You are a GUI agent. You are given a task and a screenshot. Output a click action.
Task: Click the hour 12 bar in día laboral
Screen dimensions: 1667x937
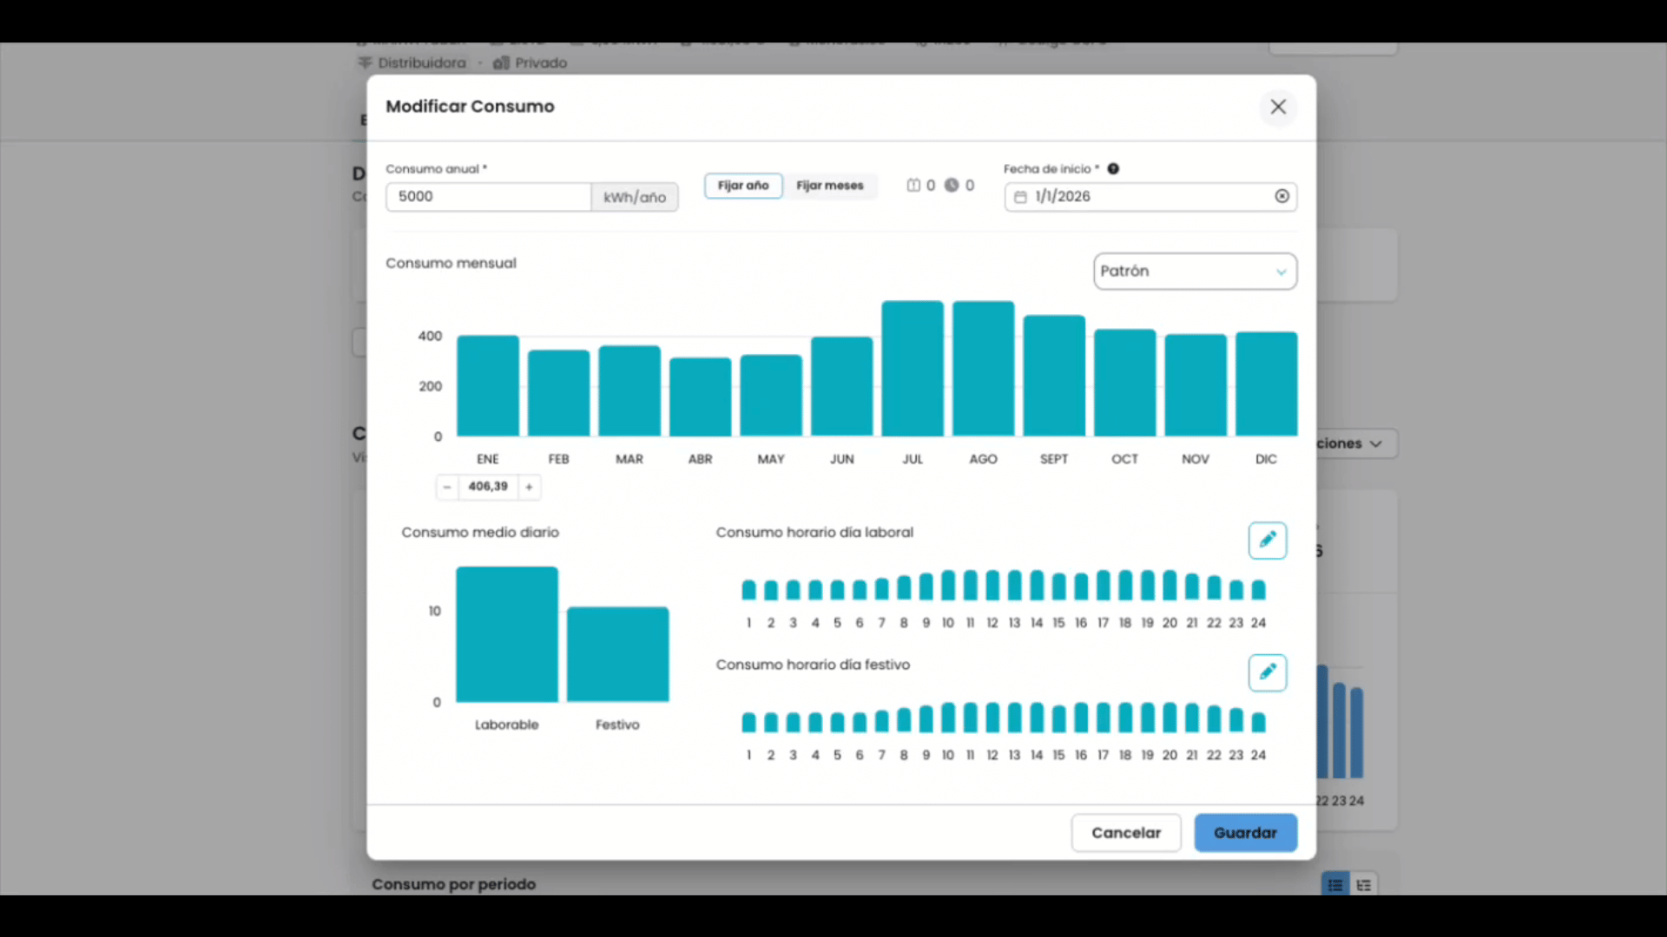(x=992, y=586)
